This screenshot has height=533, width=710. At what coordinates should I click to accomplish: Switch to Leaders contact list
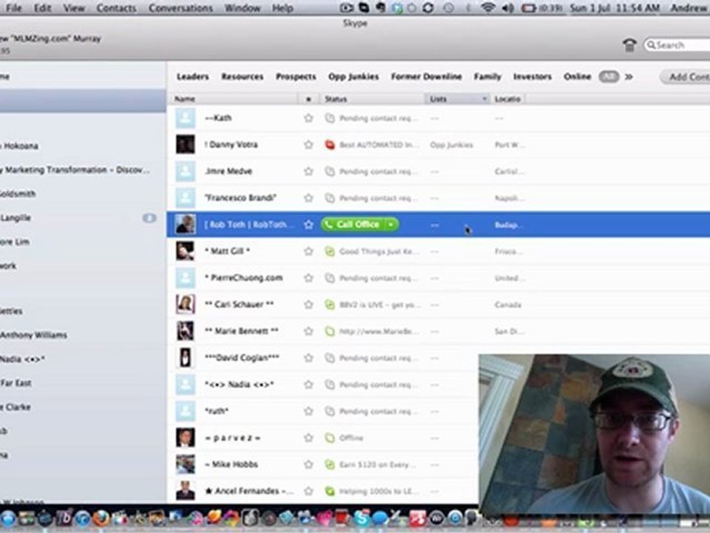pos(193,76)
